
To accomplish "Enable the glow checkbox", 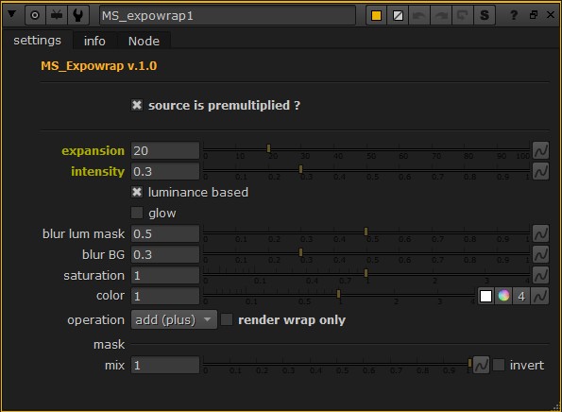I will pos(137,213).
